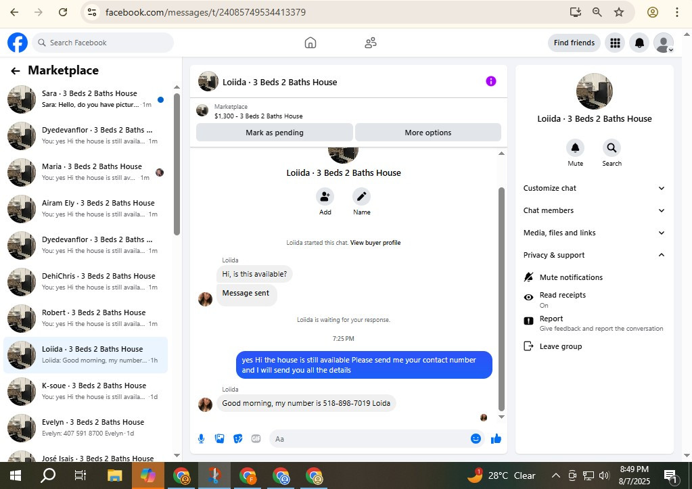The image size is (692, 489).
Task: Open conversation information purple icon
Action: [x=490, y=81]
